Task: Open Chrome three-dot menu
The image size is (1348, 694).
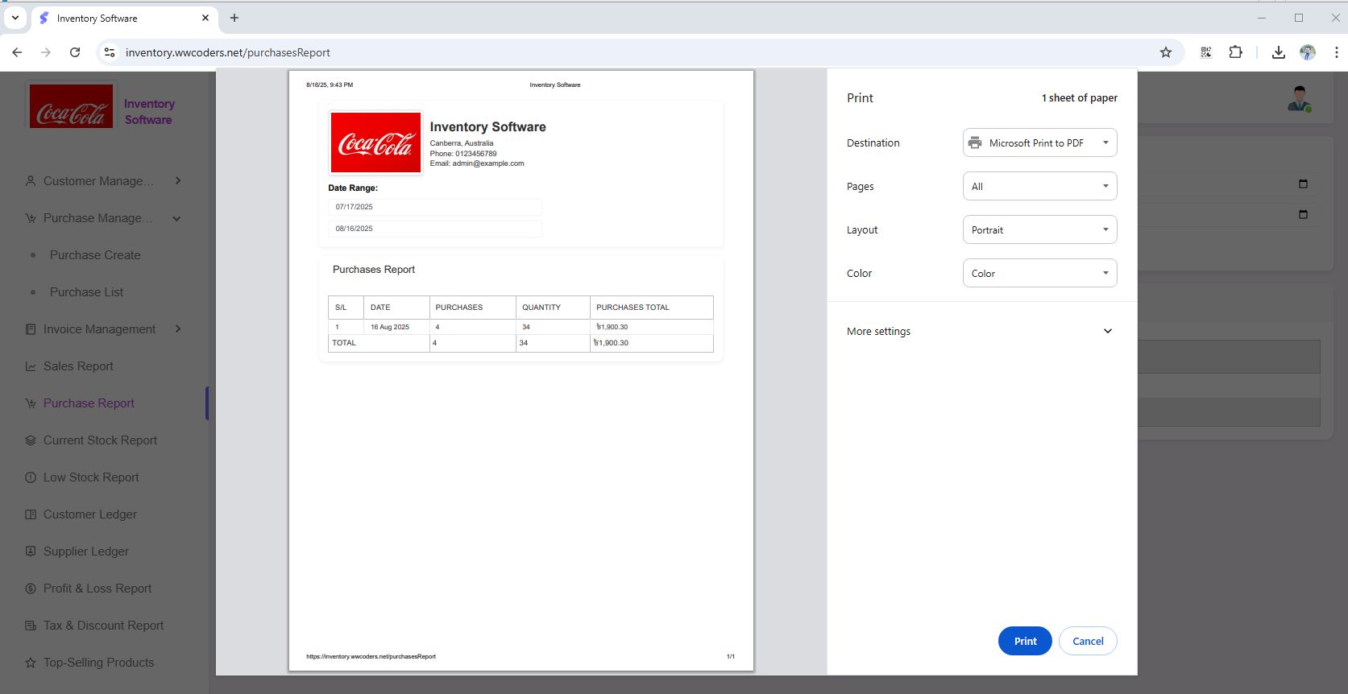Action: tap(1336, 52)
